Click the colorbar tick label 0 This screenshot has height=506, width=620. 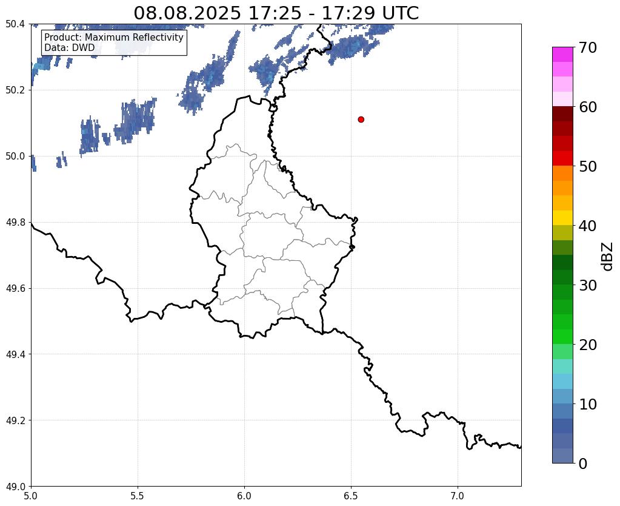(583, 464)
